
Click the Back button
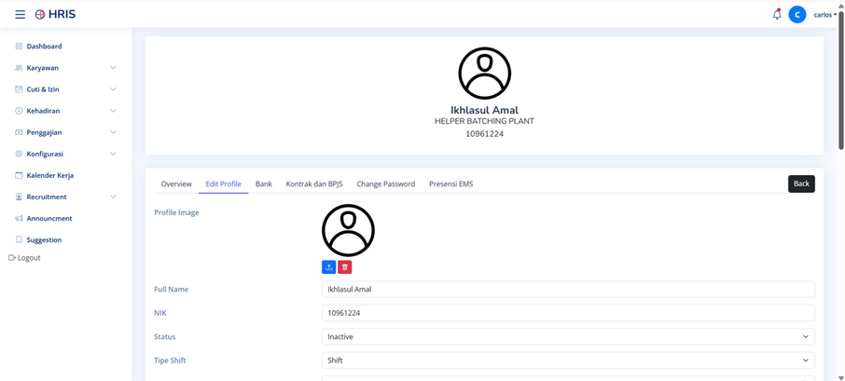click(801, 184)
